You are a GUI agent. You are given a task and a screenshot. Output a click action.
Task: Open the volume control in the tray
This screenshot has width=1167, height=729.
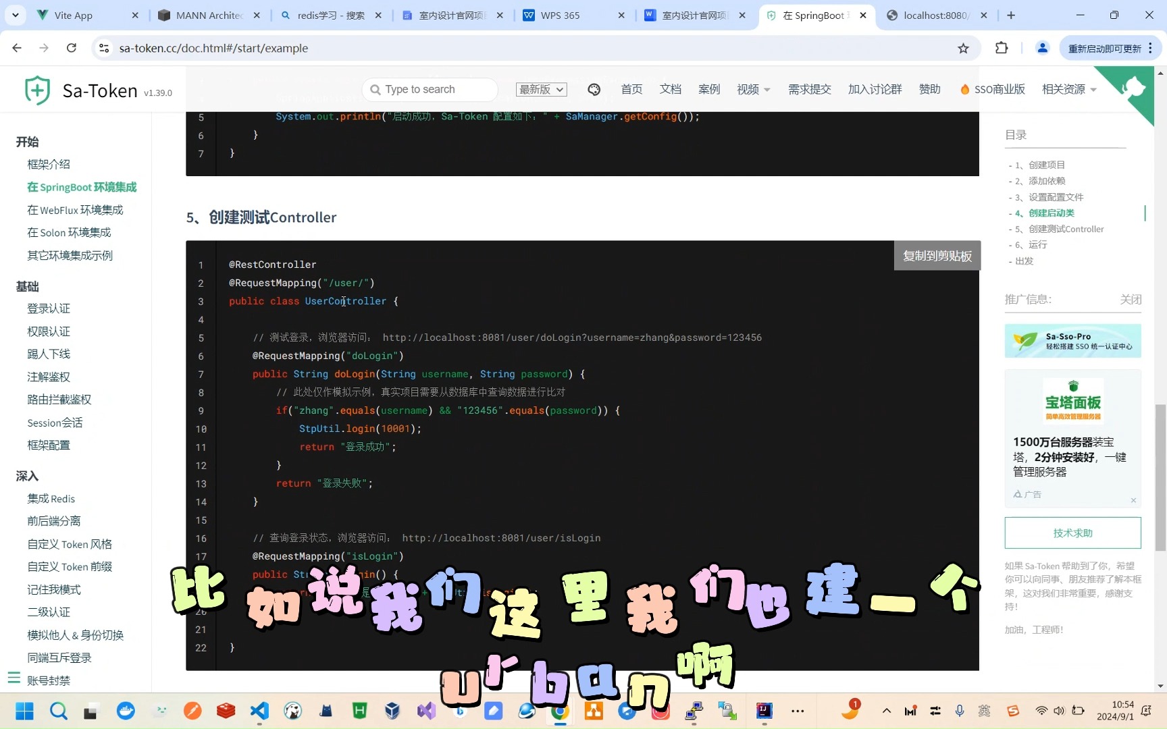click(x=1058, y=711)
